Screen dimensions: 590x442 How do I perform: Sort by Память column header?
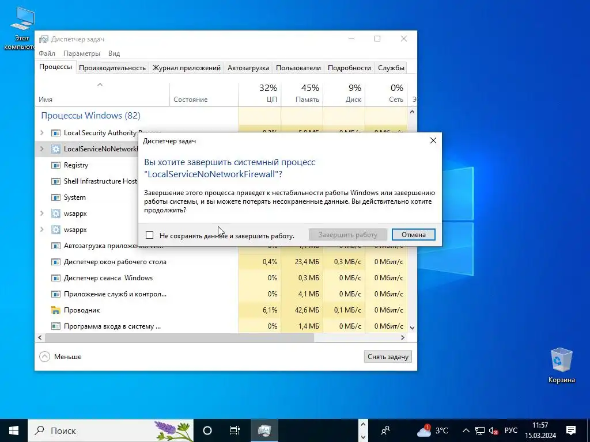(x=302, y=94)
